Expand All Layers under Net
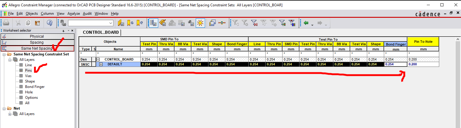Screen dimensions: 461x128 [x=10, y=114]
